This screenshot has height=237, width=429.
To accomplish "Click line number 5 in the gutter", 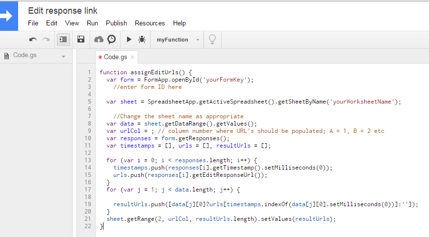I will [x=89, y=102].
